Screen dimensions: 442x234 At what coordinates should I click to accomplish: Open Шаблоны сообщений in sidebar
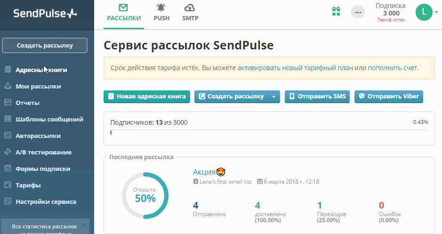pyautogui.click(x=49, y=119)
